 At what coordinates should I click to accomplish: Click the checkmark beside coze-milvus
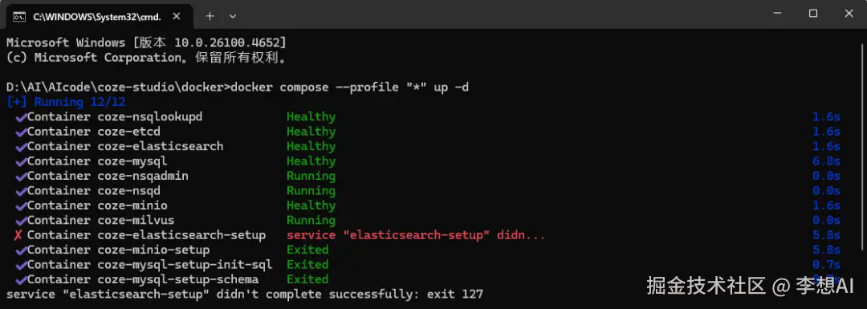click(x=20, y=221)
